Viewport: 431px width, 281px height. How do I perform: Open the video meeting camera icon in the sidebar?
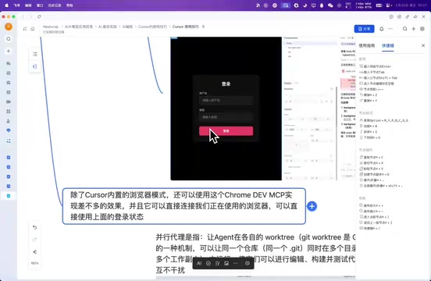[9, 101]
